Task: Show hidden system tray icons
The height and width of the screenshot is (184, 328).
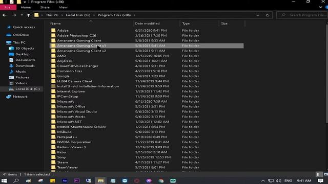Action: [x=263, y=180]
